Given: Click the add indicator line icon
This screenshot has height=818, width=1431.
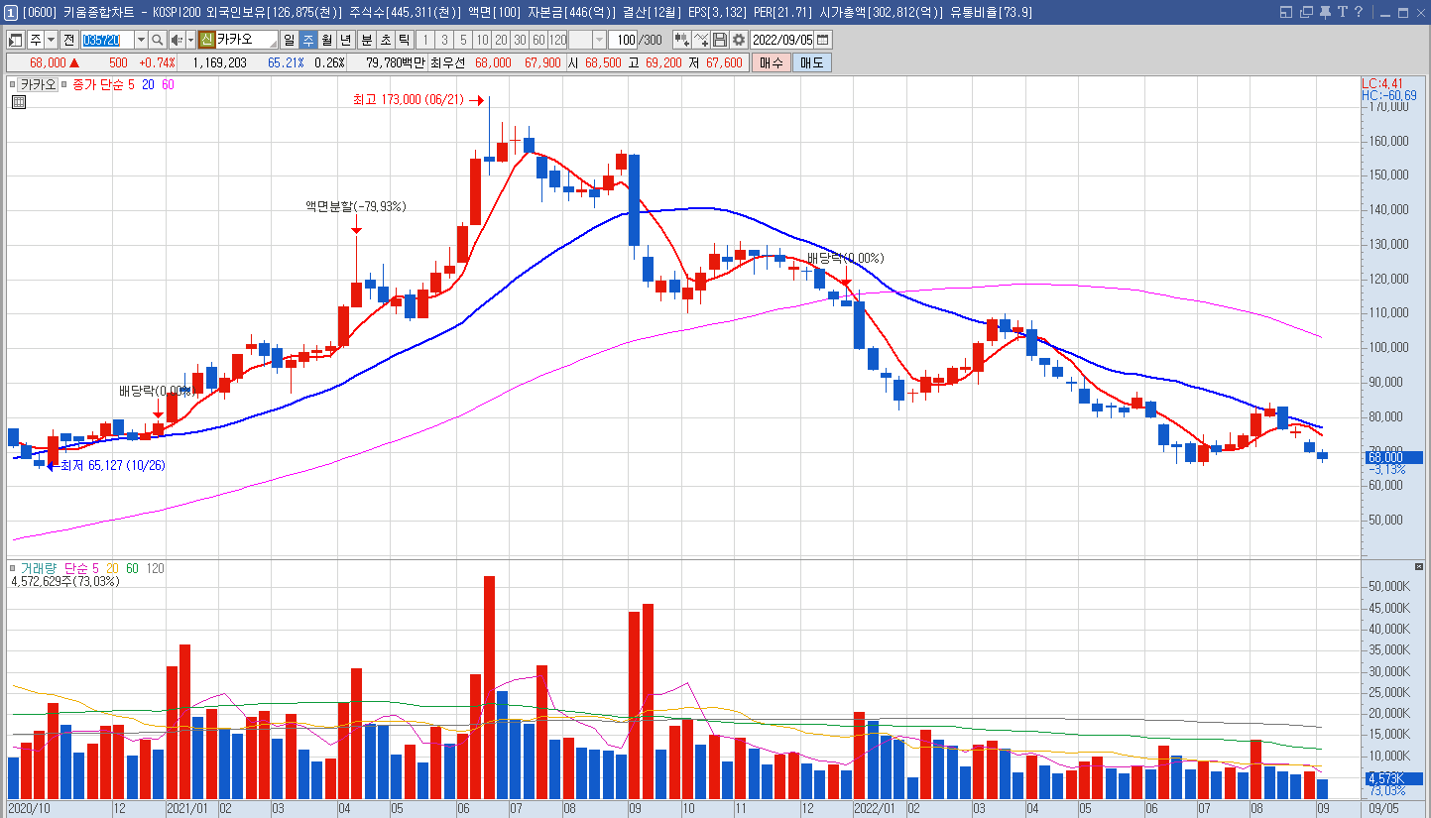Looking at the screenshot, I should point(701,40).
